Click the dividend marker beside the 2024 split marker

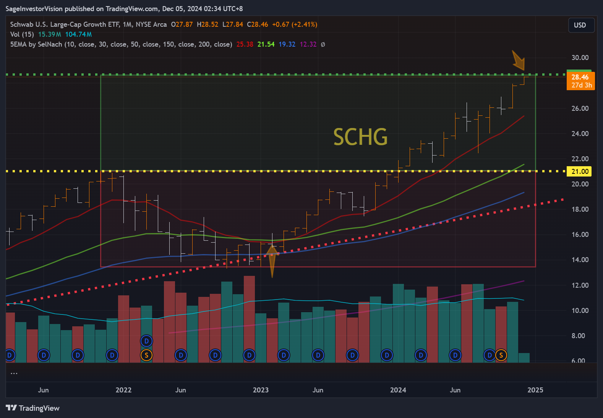click(490, 355)
